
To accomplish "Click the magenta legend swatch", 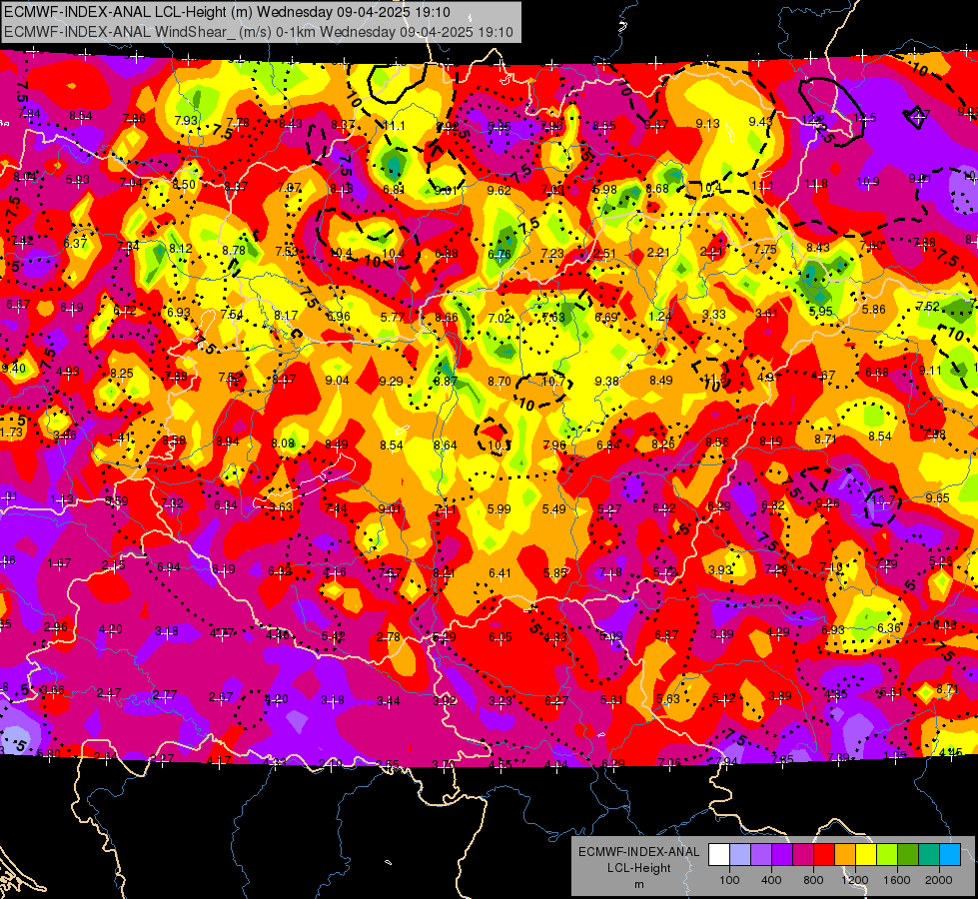I will tap(803, 855).
